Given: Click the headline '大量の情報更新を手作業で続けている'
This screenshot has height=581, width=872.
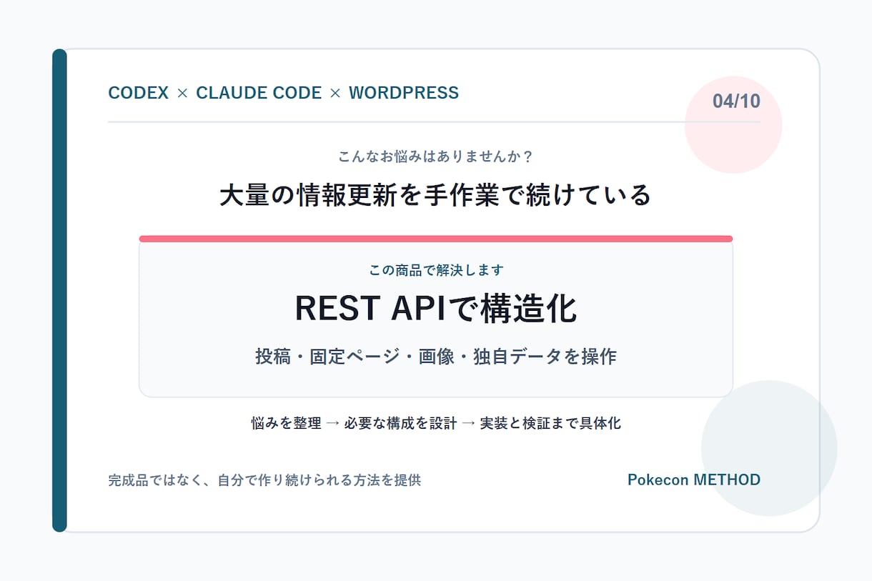Looking at the screenshot, I should [435, 195].
